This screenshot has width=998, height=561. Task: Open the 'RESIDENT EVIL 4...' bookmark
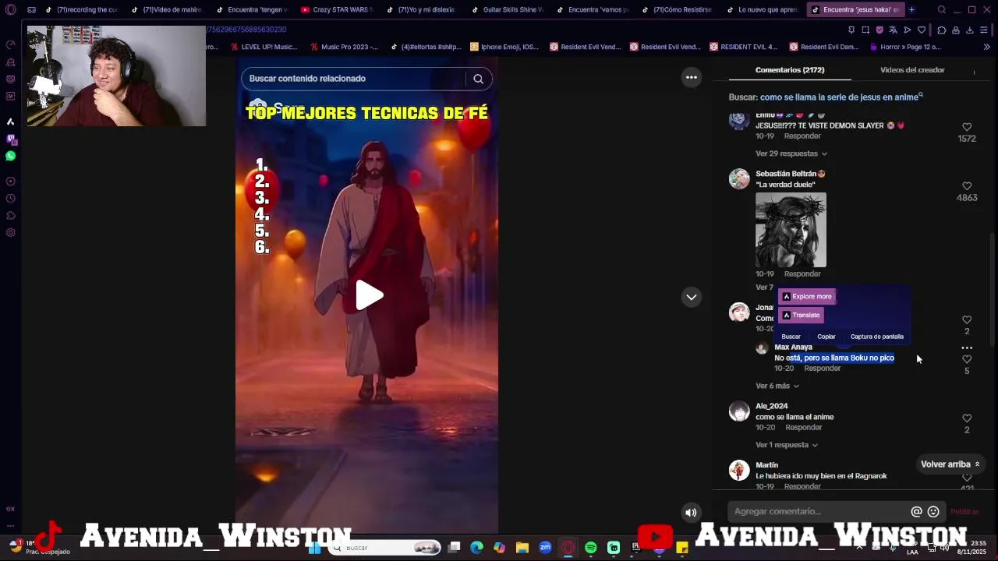[x=743, y=47]
